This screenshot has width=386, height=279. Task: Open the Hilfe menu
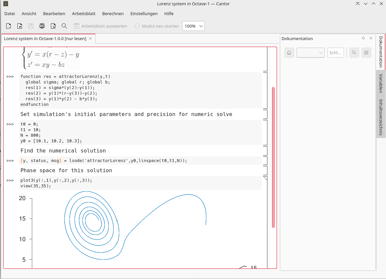[x=169, y=13]
